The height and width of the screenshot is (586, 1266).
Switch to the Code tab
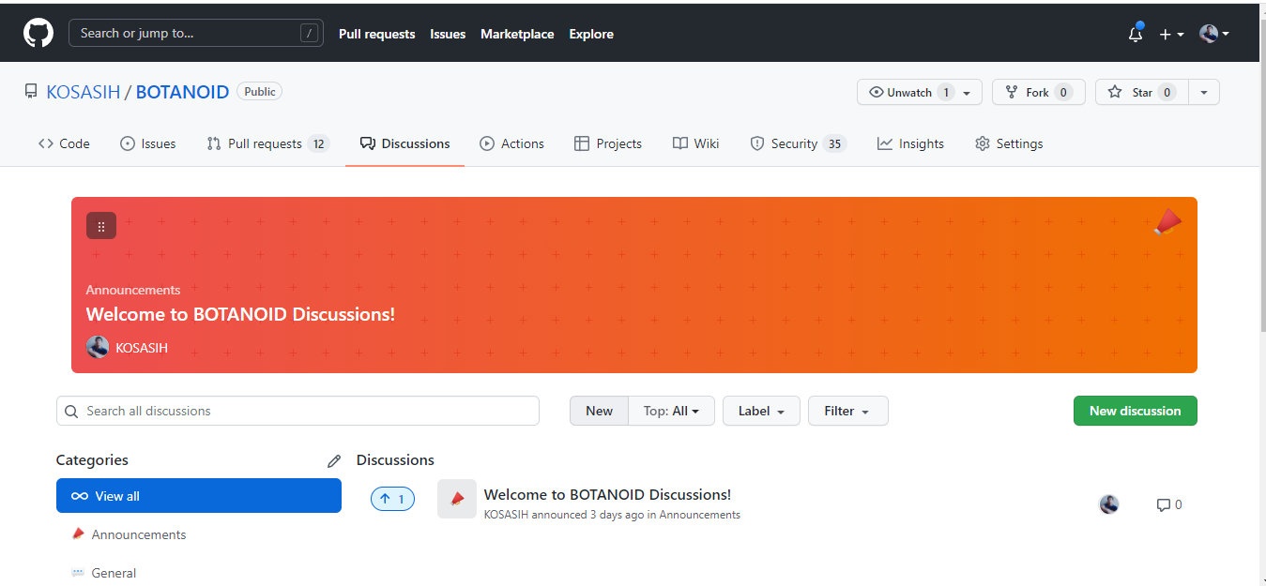point(64,143)
